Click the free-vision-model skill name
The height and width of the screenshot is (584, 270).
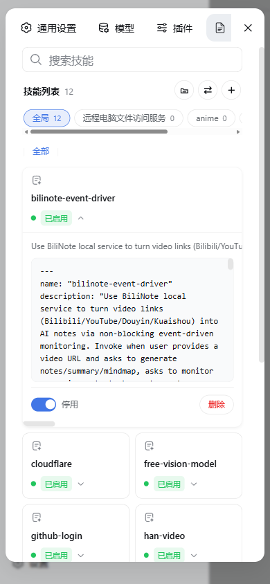coord(180,464)
